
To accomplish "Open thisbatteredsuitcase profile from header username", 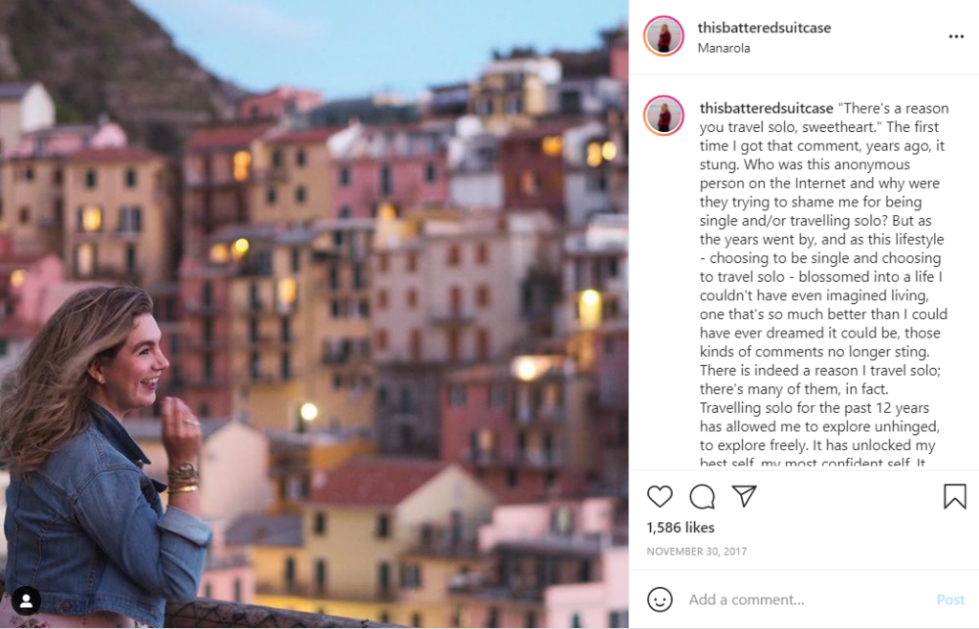I will [x=764, y=28].
